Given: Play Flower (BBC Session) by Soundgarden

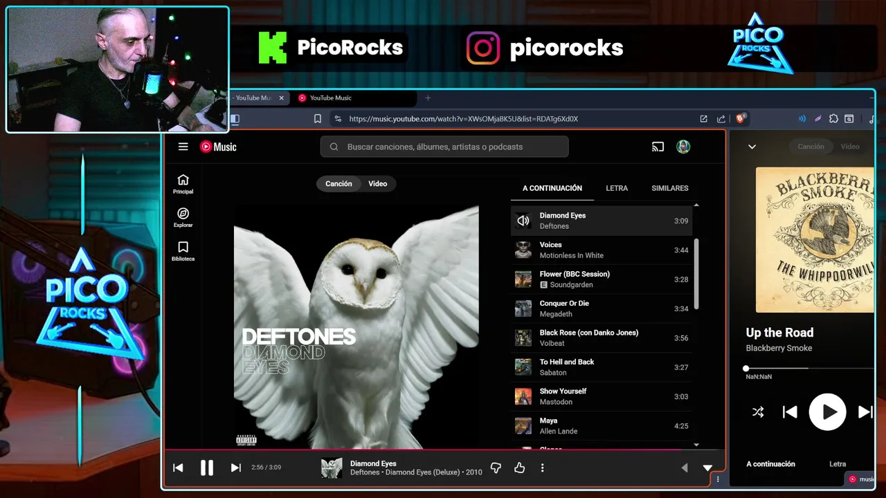Looking at the screenshot, I should (601, 279).
